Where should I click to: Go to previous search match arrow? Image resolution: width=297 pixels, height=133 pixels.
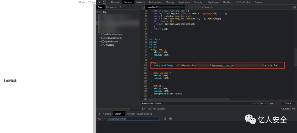pyautogui.click(x=262, y=103)
